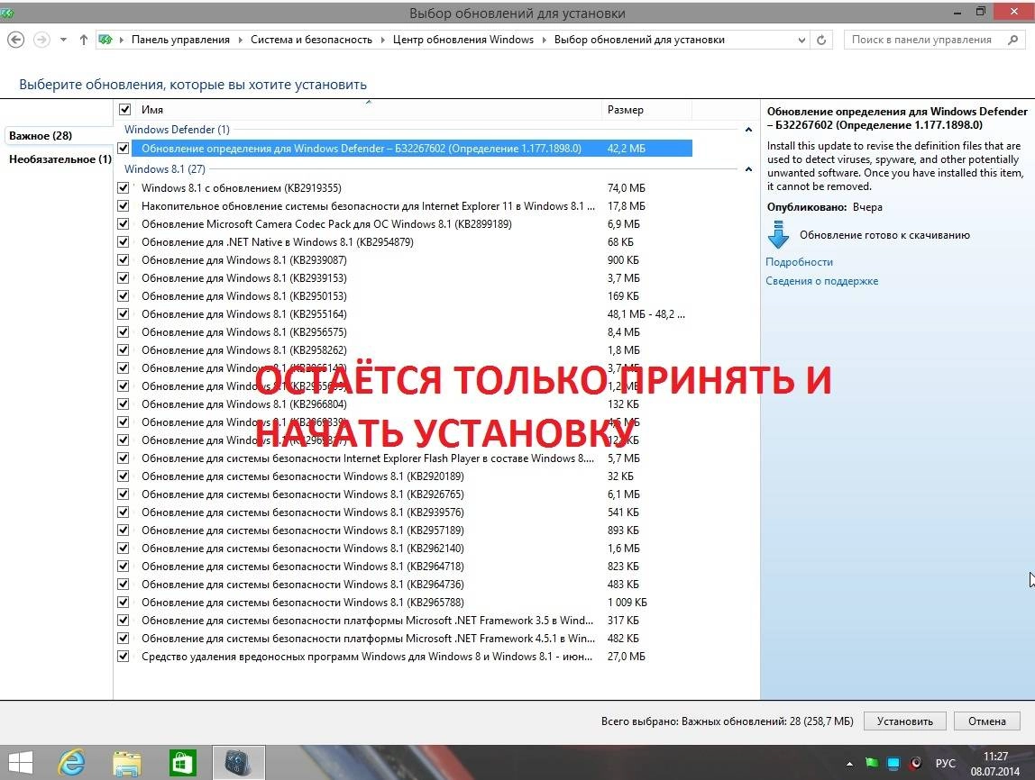This screenshot has height=780, width=1035.
Task: Show hidden tray icons arrow
Action: pos(849,764)
